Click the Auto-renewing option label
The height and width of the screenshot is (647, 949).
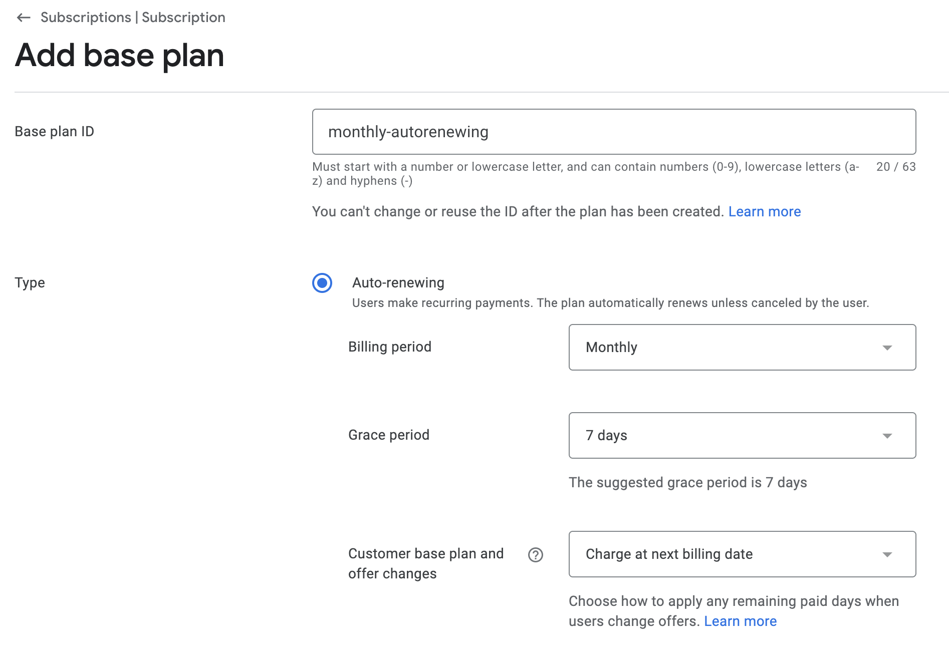[x=398, y=283]
